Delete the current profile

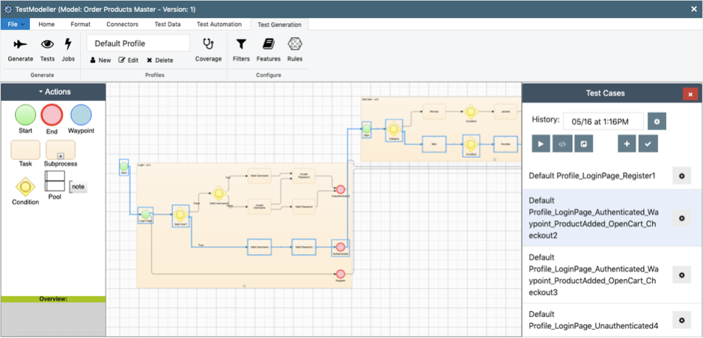(160, 60)
